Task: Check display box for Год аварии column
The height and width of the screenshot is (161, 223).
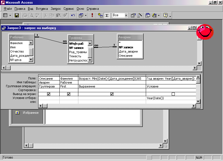Action: 173,94
